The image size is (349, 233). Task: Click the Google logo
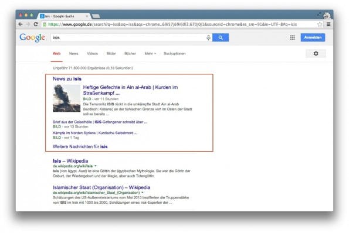(x=32, y=37)
